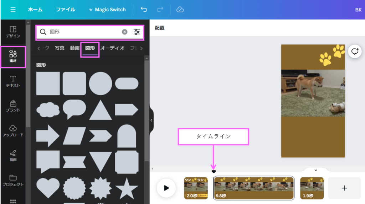Switch to the オーディオ tab

[112, 48]
